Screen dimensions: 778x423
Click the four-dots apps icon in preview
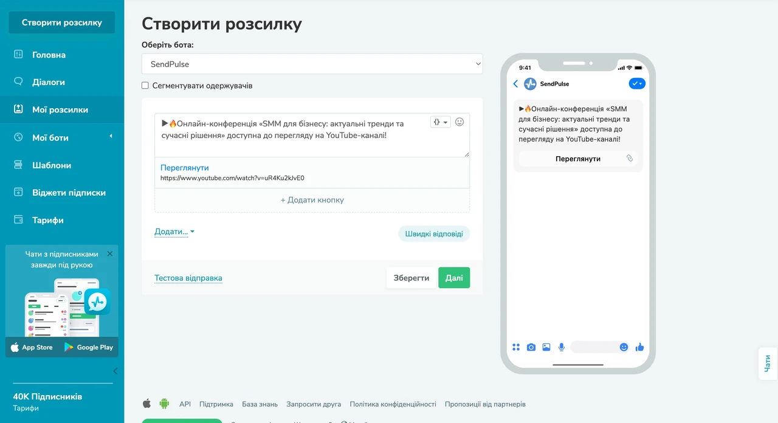pyautogui.click(x=516, y=347)
